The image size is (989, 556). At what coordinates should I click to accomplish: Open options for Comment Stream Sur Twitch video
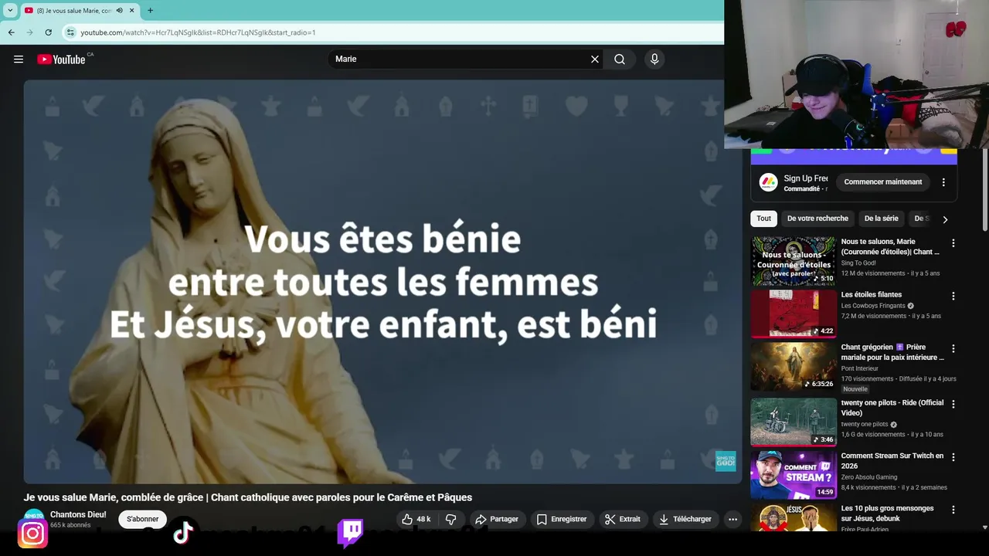pos(953,457)
